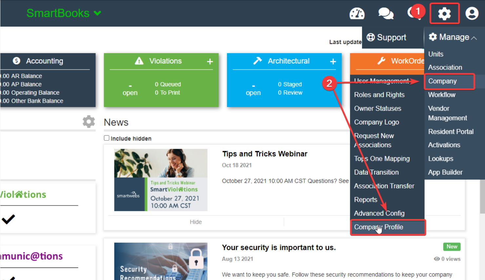Screen dimensions: 485x280
Task: Click the plus icon on Architectural tile
Action: [333, 61]
